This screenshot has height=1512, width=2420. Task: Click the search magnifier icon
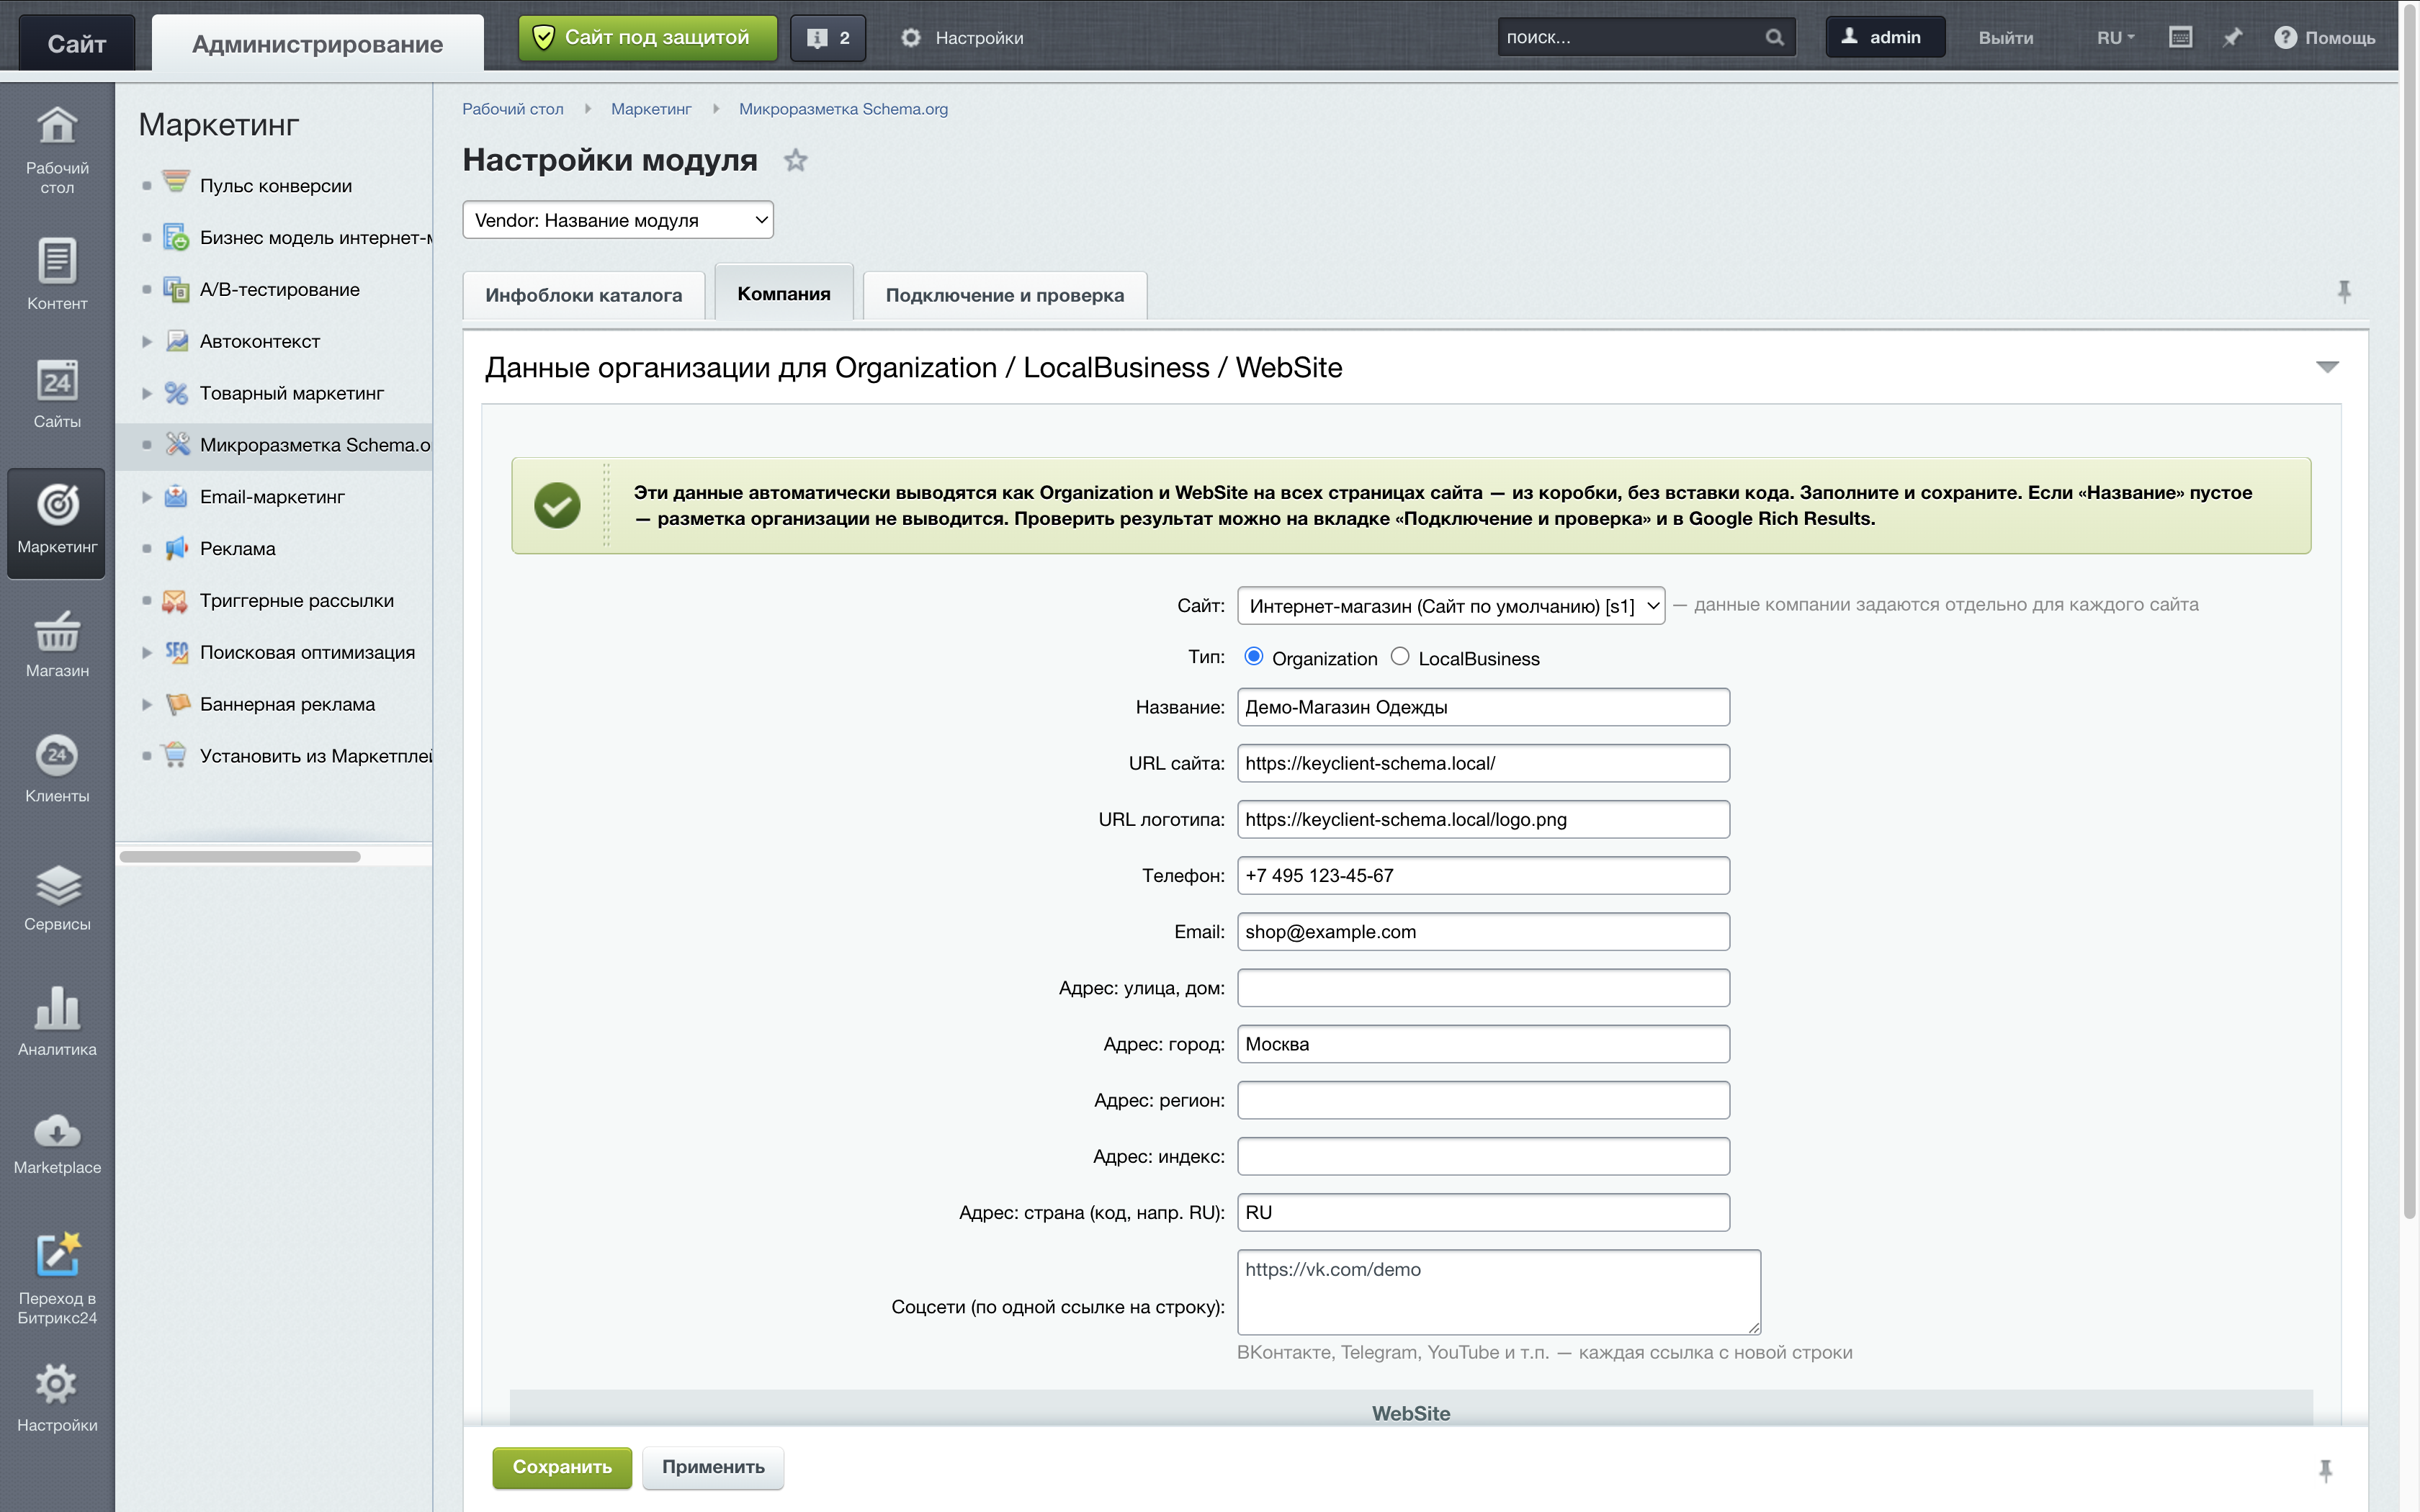[x=1774, y=37]
